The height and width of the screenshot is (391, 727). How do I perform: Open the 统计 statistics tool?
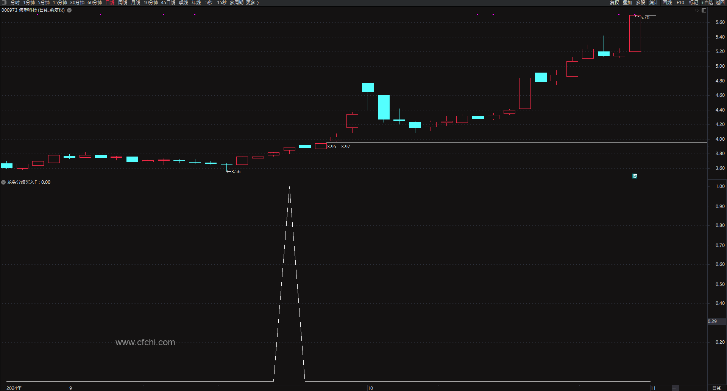click(x=654, y=3)
